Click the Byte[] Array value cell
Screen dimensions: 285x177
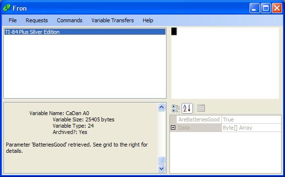[251, 128]
